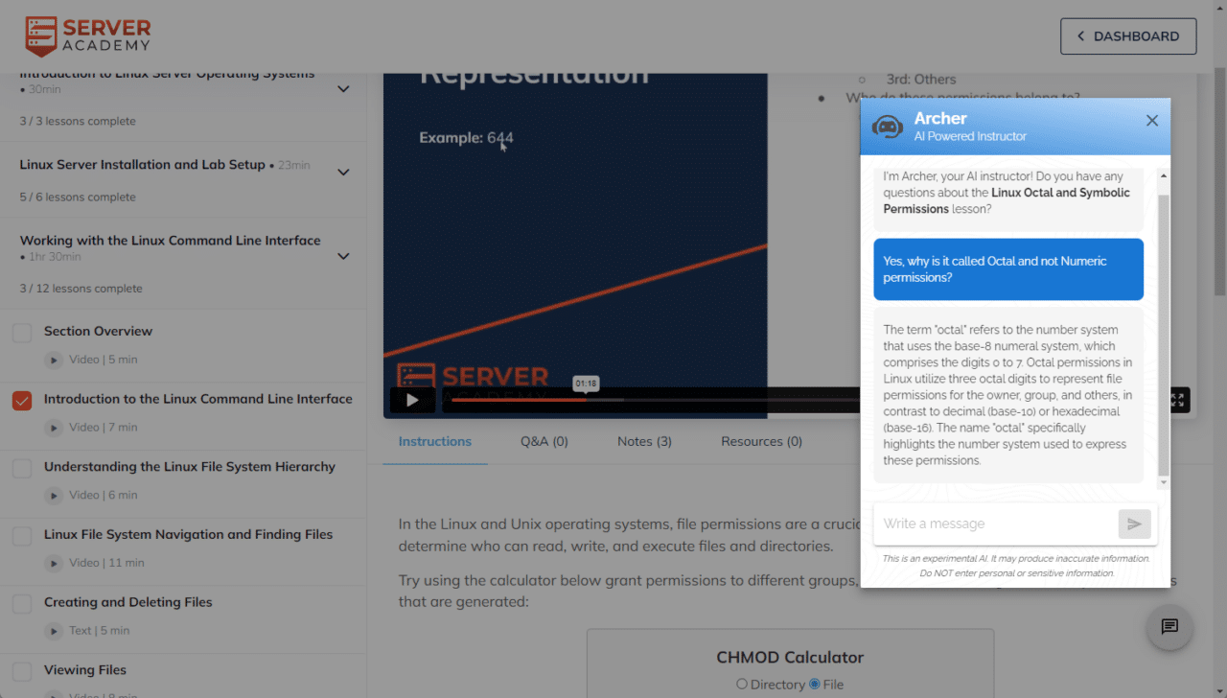1227x698 pixels.
Task: Click text lesson icon under Creating and Deleting Files
Action: coord(54,631)
